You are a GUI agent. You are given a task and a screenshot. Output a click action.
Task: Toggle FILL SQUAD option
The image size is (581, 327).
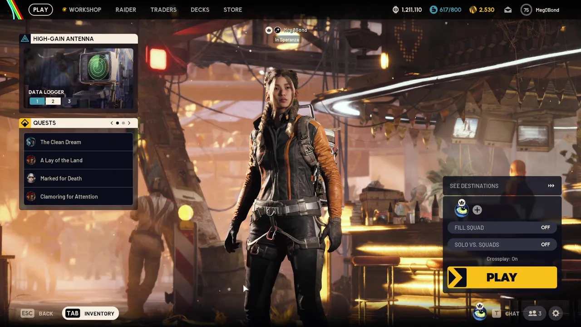click(502, 228)
